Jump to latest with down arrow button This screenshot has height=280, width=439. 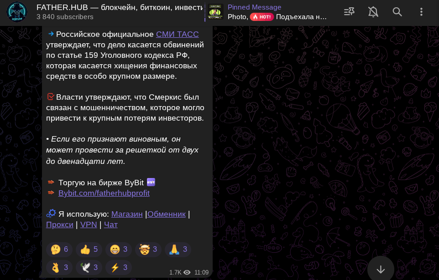(x=381, y=269)
